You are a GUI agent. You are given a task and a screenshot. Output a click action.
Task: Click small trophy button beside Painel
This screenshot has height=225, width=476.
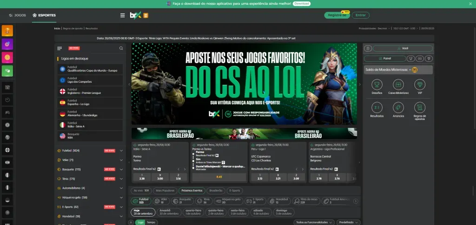(x=411, y=59)
